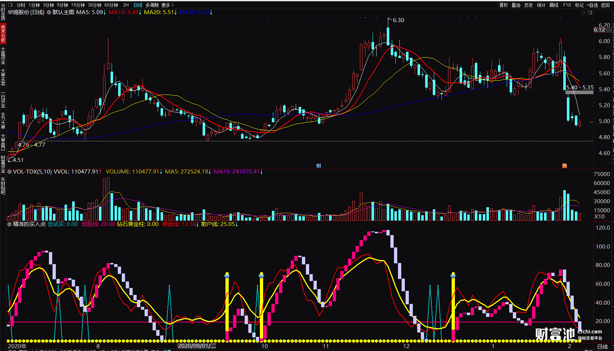Click the 低吸线: 20.00 indicator value

[x=98, y=224]
